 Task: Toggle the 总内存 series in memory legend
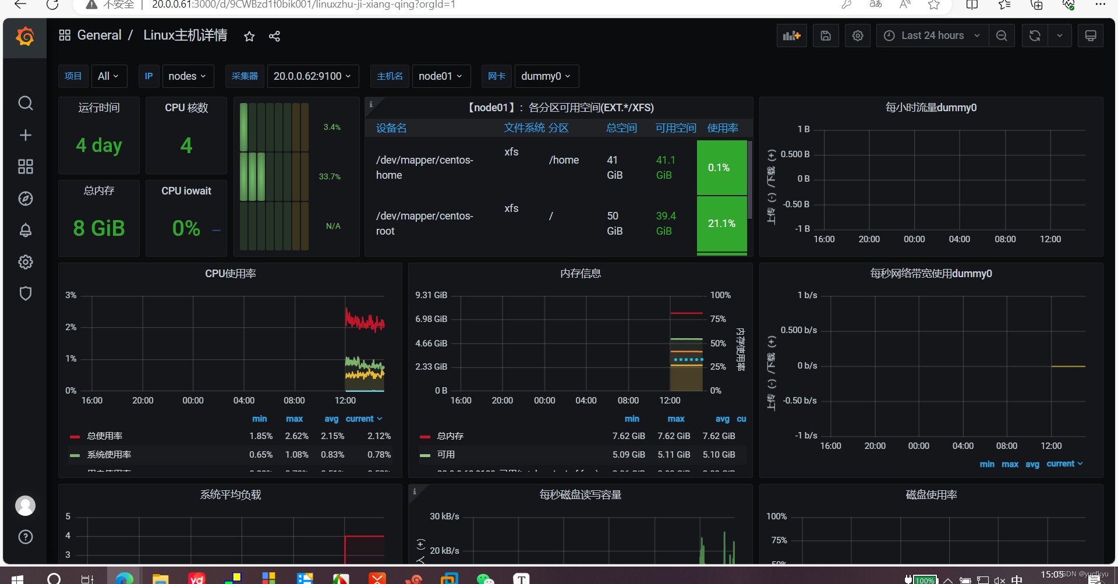(x=450, y=436)
